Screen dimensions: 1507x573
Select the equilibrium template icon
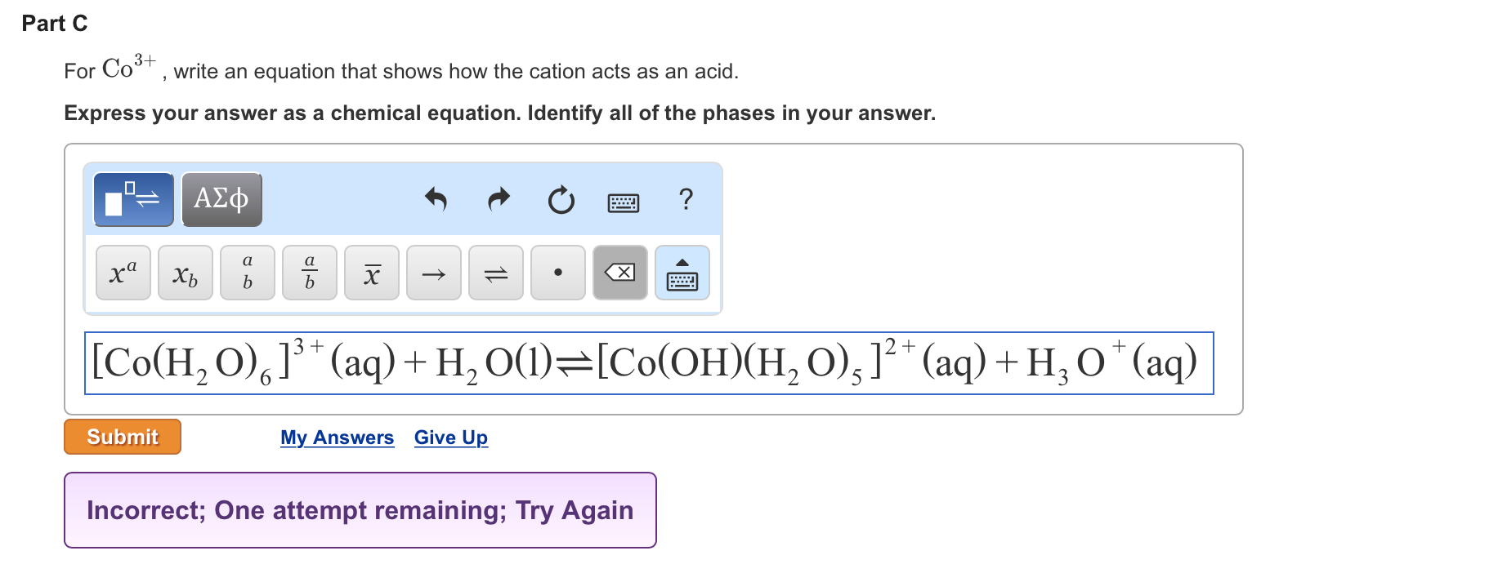coord(132,198)
